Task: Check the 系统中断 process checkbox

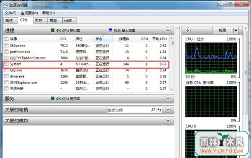Action: coord(6,88)
